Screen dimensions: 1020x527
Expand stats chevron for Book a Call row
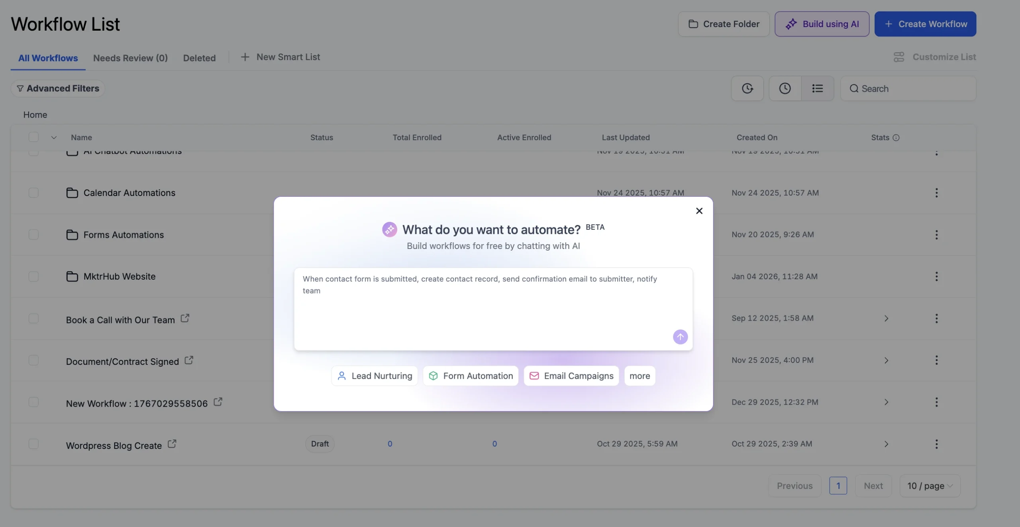coord(886,318)
